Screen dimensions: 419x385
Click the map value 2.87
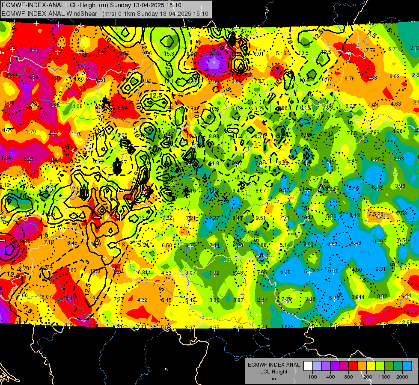pyautogui.click(x=262, y=300)
